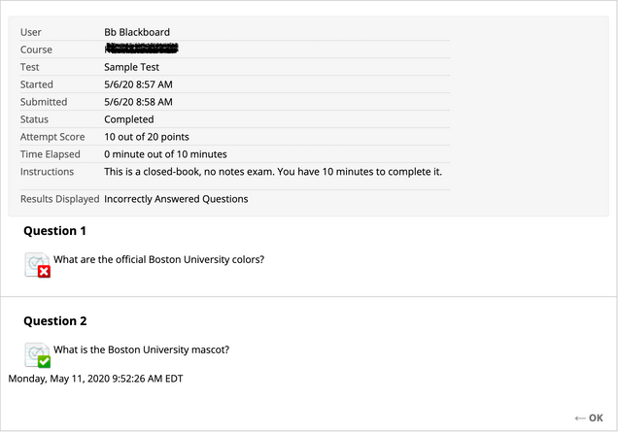Click the Boston University mascot question text
618x432 pixels.
pos(142,349)
